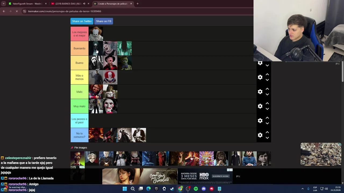Open Spotify from taskbar
The image size is (344, 193).
(x=196, y=189)
